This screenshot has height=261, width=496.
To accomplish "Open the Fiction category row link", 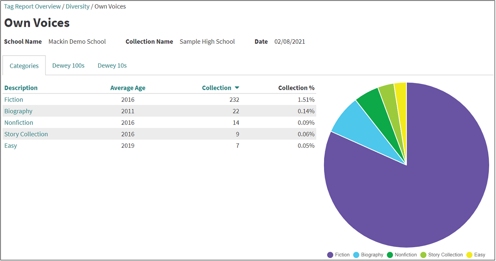I will (x=14, y=100).
